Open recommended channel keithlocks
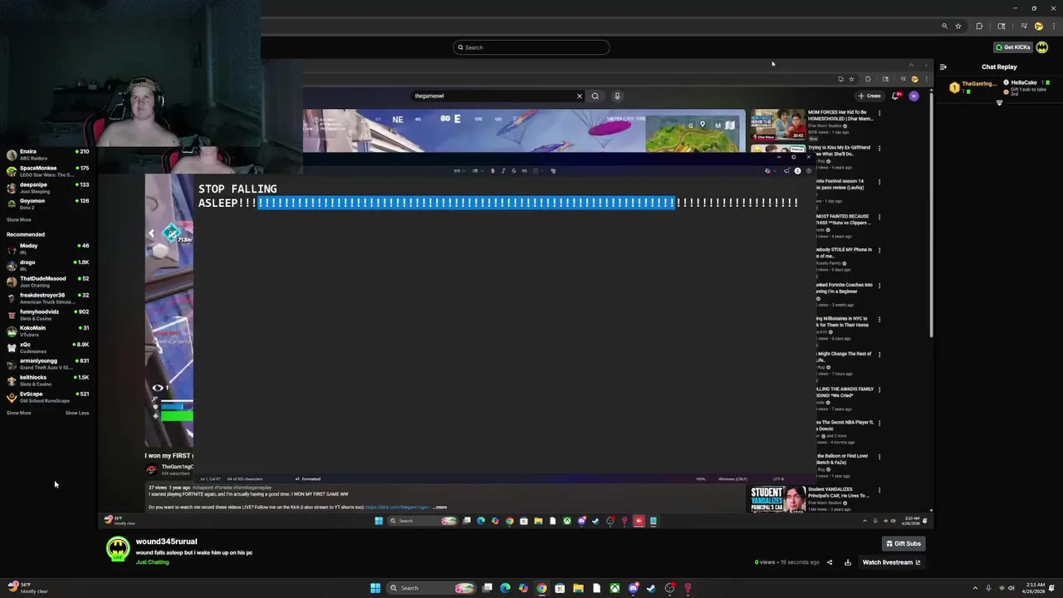Screen dimensions: 1063x598 click(x=47, y=380)
